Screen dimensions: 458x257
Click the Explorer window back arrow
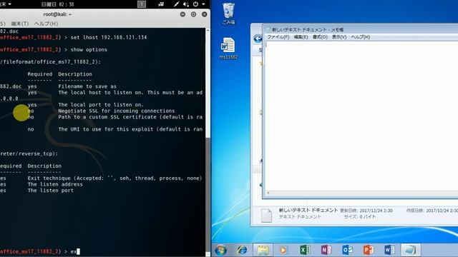[x=258, y=39]
